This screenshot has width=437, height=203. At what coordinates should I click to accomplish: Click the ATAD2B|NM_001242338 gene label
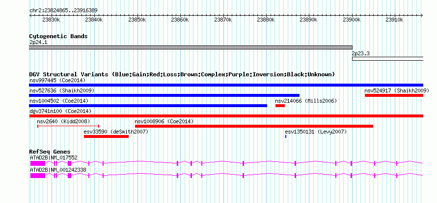[58, 170]
